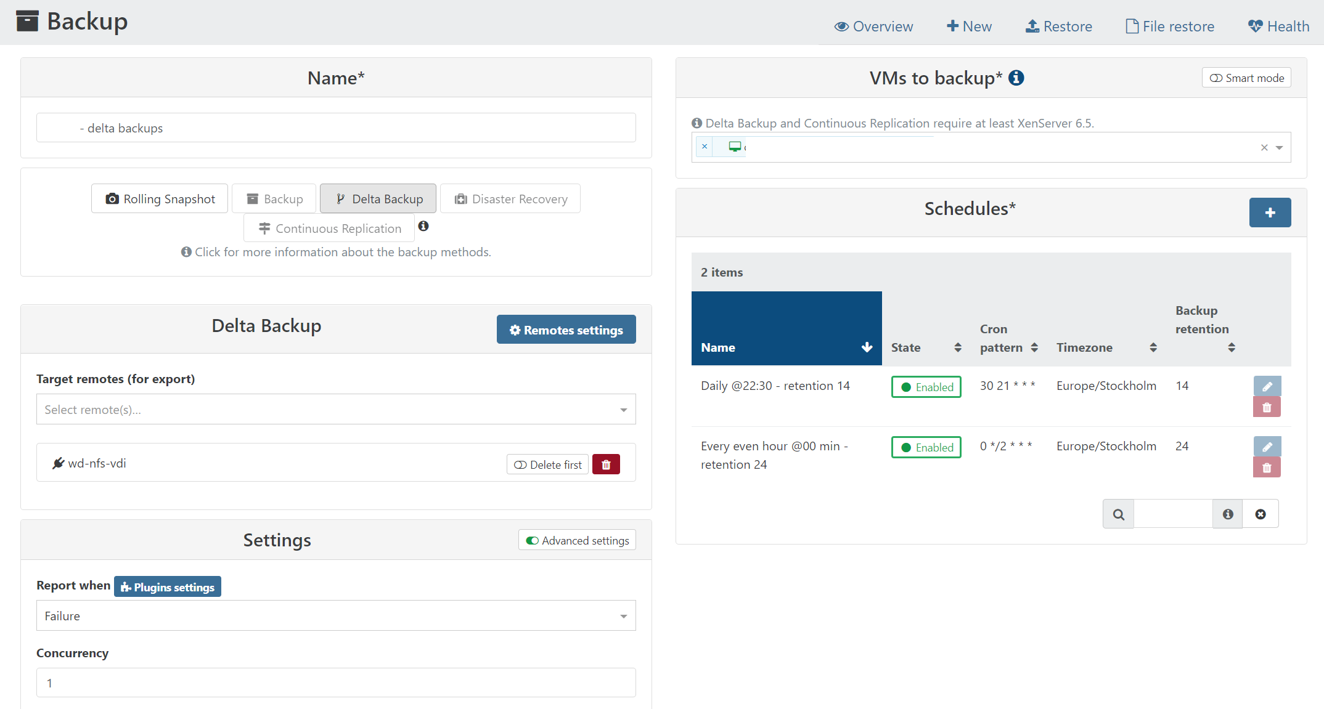Expand the VMs to backup dropdown
Viewport: 1324px width, 709px height.
(x=1280, y=148)
